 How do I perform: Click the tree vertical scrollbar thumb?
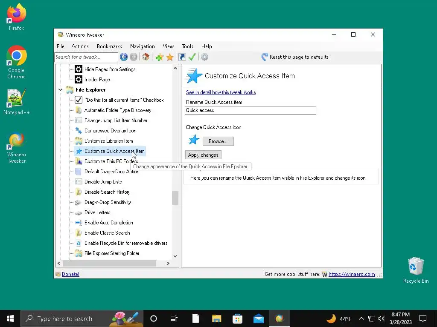pos(175,198)
